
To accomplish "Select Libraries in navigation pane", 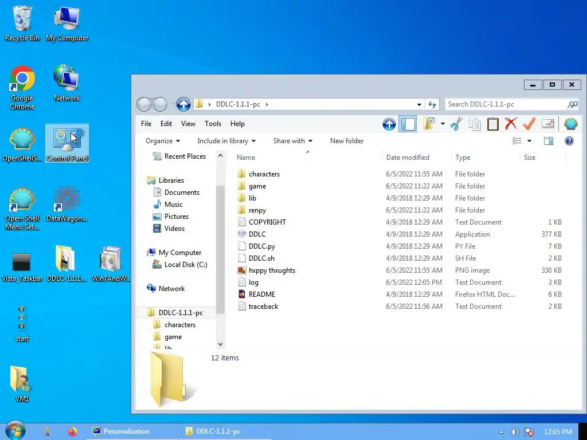I will [x=171, y=180].
